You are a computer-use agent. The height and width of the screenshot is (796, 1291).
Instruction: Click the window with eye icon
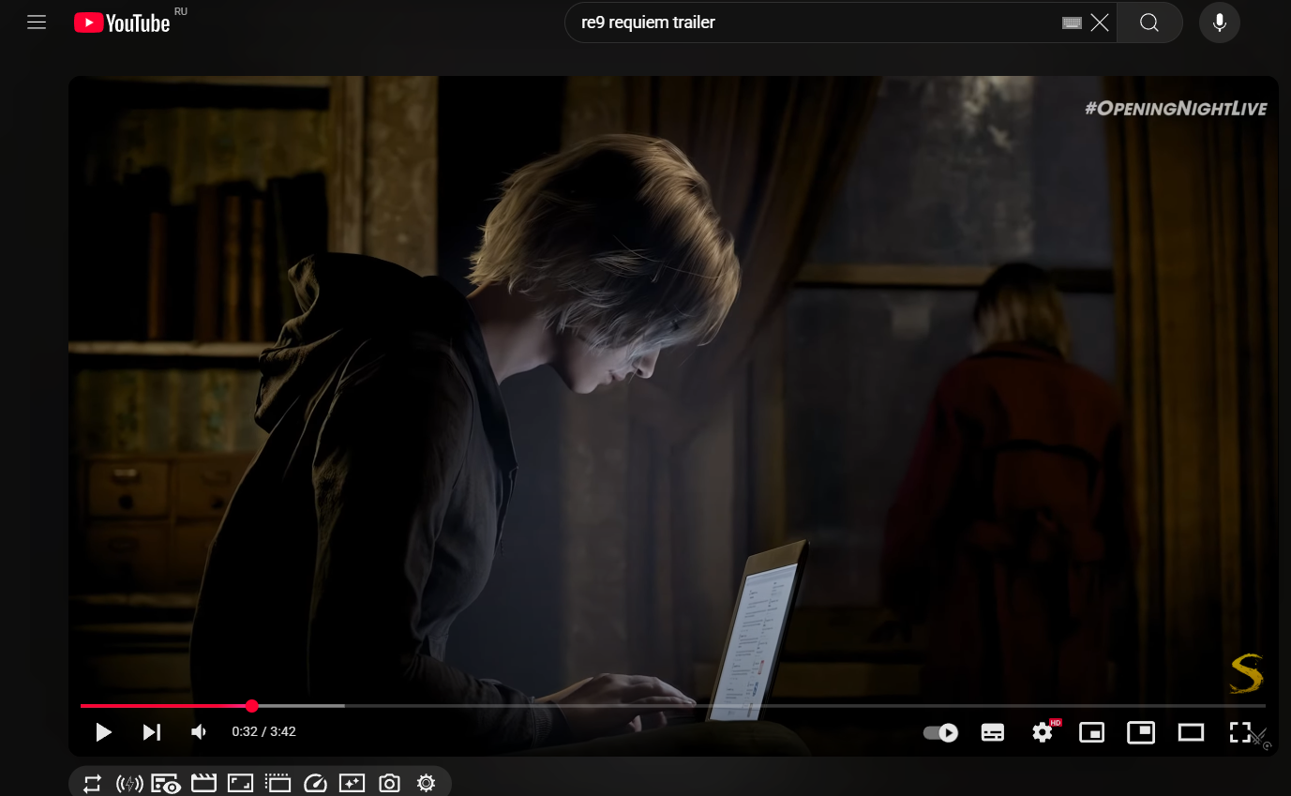[x=166, y=784]
